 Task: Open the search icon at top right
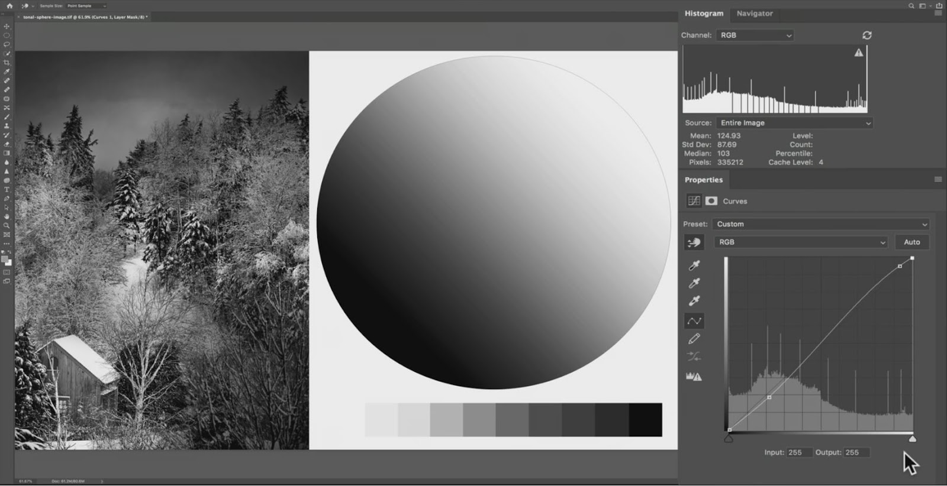(x=911, y=5)
